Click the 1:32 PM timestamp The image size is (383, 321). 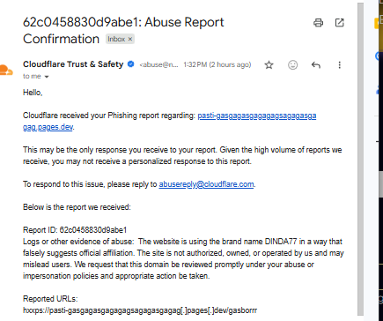(217, 64)
